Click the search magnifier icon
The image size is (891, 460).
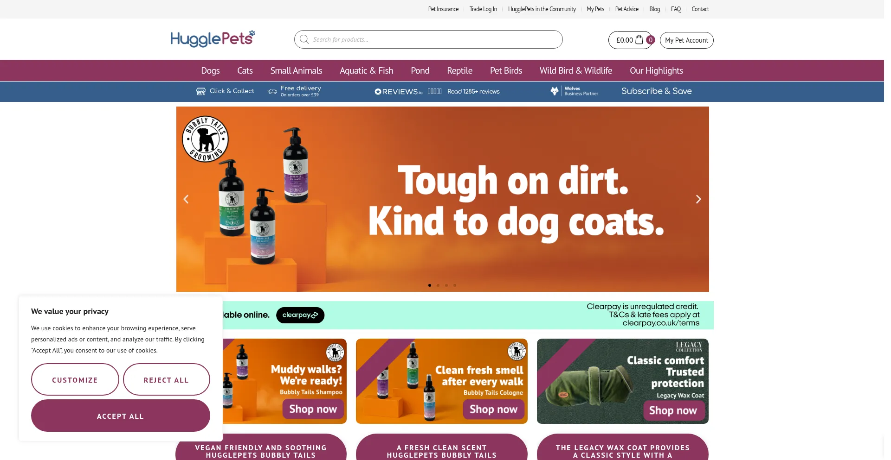pyautogui.click(x=304, y=39)
